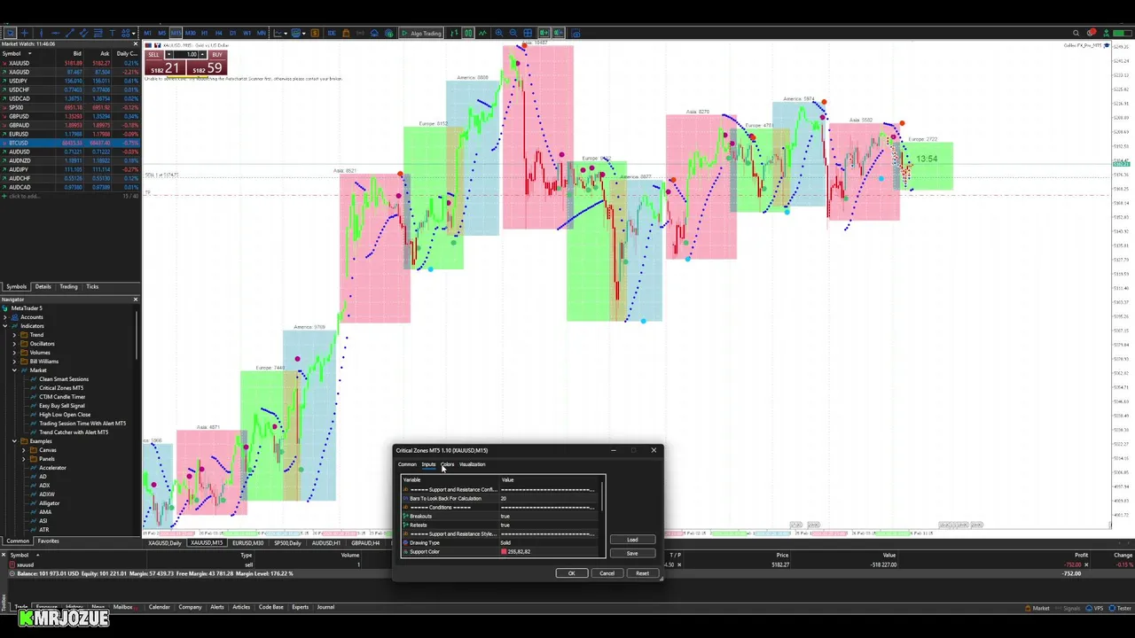This screenshot has height=638, width=1135.
Task: Toggle the Algo Trading button
Action: point(420,33)
